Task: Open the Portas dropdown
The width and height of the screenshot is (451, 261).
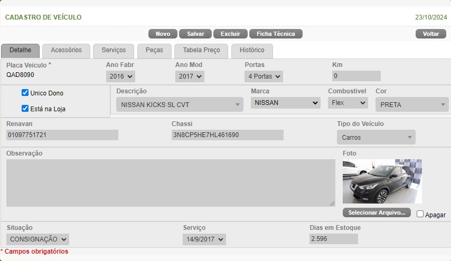Action: pyautogui.click(x=264, y=76)
